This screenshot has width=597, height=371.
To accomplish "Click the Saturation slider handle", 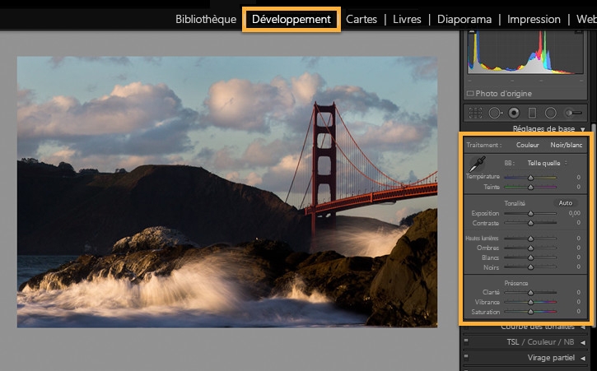I will pos(530,312).
